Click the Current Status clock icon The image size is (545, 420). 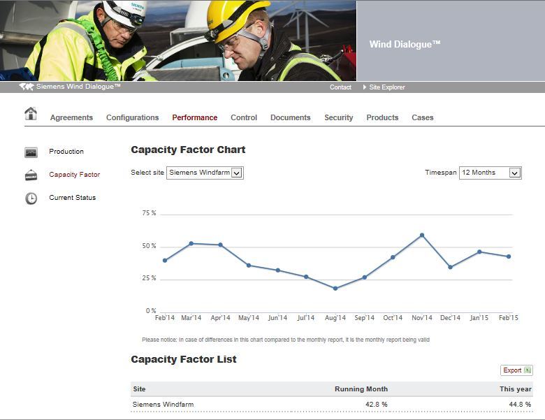(31, 198)
